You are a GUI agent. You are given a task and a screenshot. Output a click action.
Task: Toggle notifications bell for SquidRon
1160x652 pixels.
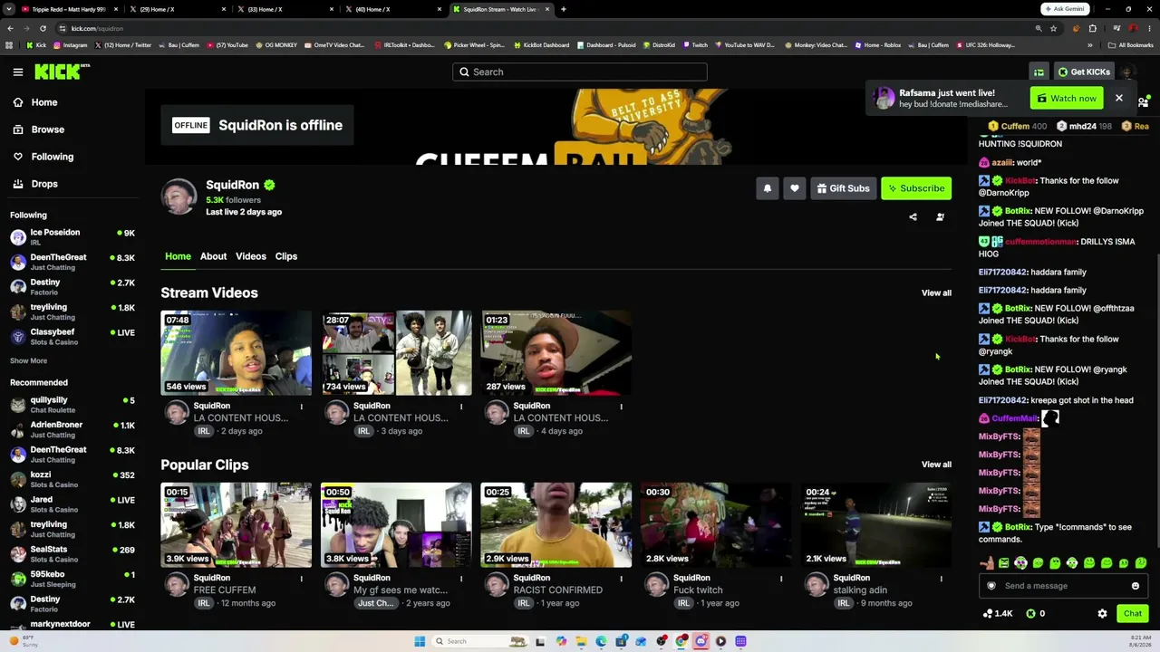768,188
